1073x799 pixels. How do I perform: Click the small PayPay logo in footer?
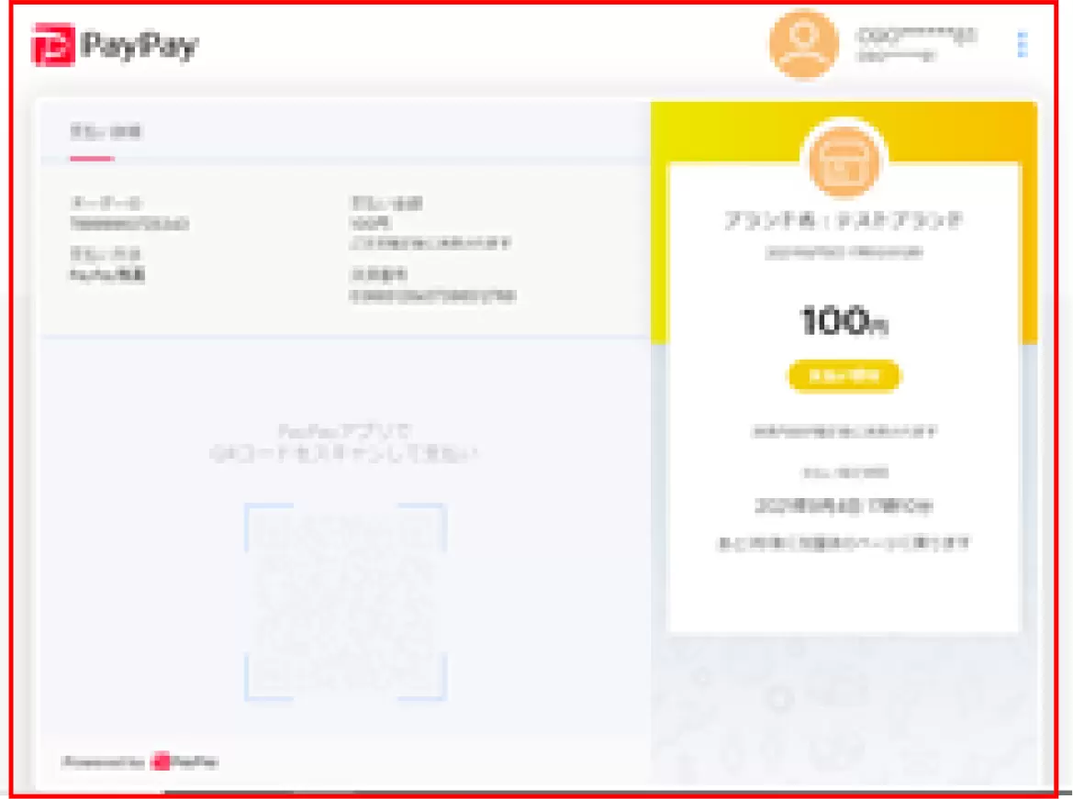pos(184,760)
